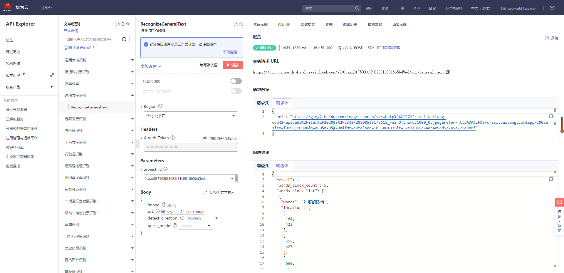Click the help icon next to image field
This screenshot has width=564, height=273.
tap(164, 205)
